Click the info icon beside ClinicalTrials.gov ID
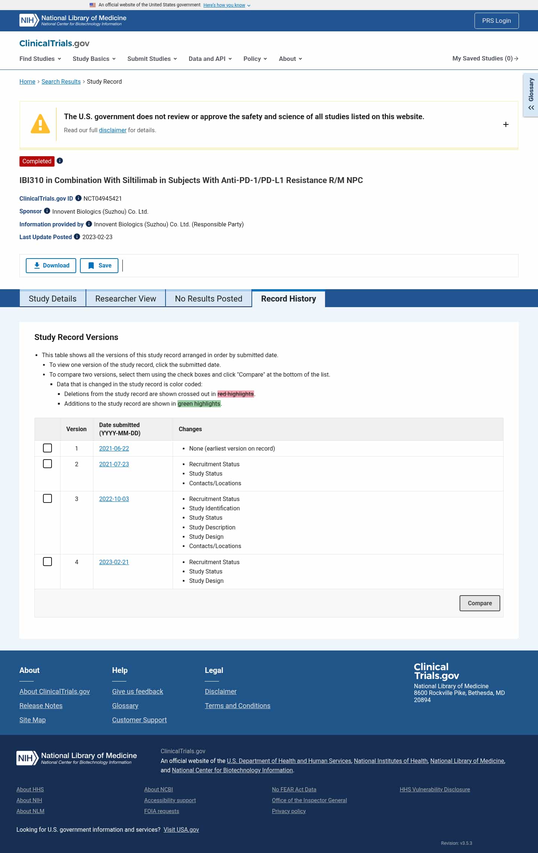 coord(78,198)
